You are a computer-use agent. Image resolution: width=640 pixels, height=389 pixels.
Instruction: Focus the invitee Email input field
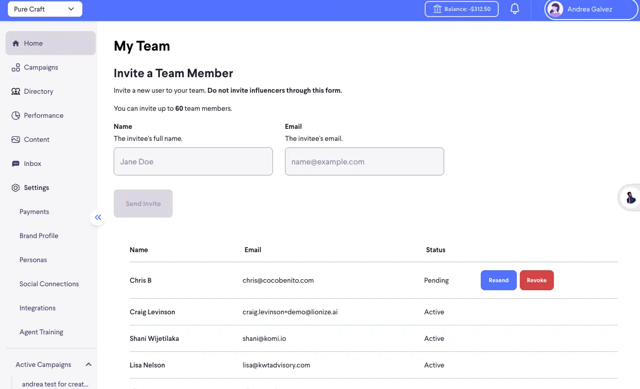365,161
